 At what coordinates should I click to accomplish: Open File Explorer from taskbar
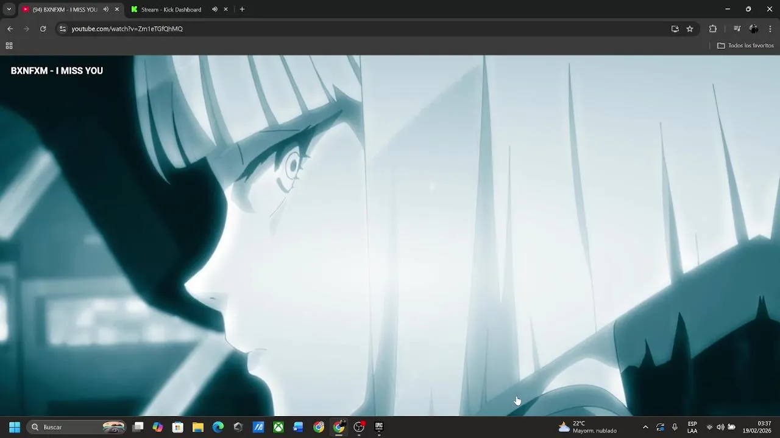tap(198, 427)
